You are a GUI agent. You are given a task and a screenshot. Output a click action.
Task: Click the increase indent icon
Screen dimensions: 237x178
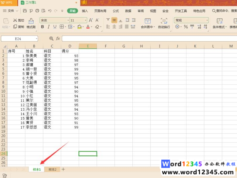click(x=134, y=20)
